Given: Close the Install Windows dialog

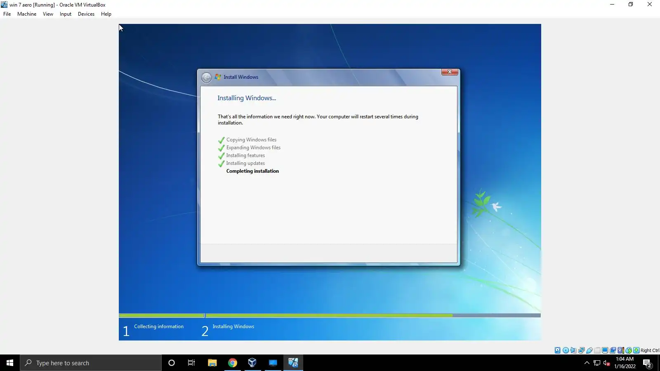Looking at the screenshot, I should pos(450,72).
